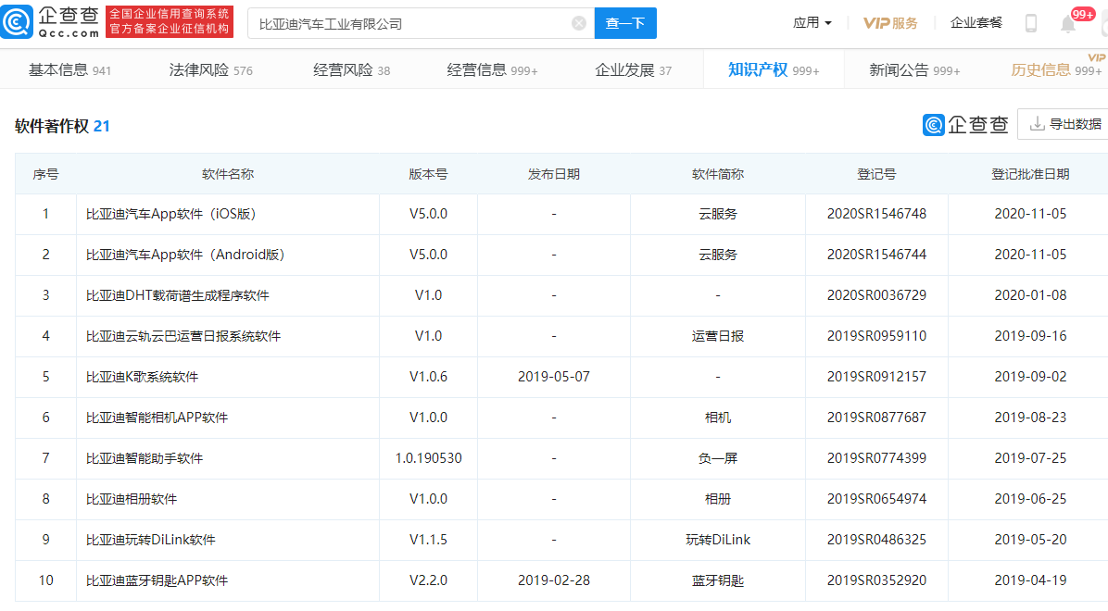Image resolution: width=1108 pixels, height=611 pixels.
Task: Click registration number 2020SR1546748
Action: [x=877, y=214]
